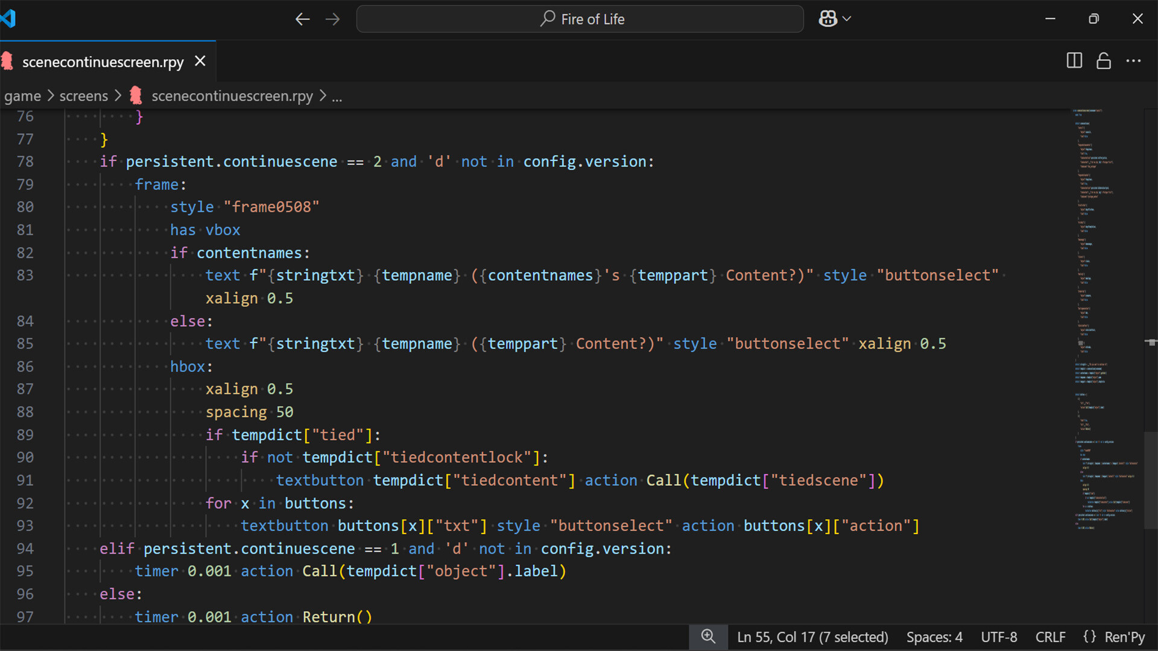Expand the screens breadcrumb segment

(x=83, y=96)
